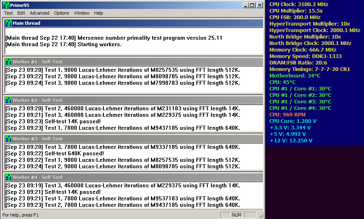Click Worker #1 log line with M8257535
Screen dimensions: 364x219
(x=123, y=70)
